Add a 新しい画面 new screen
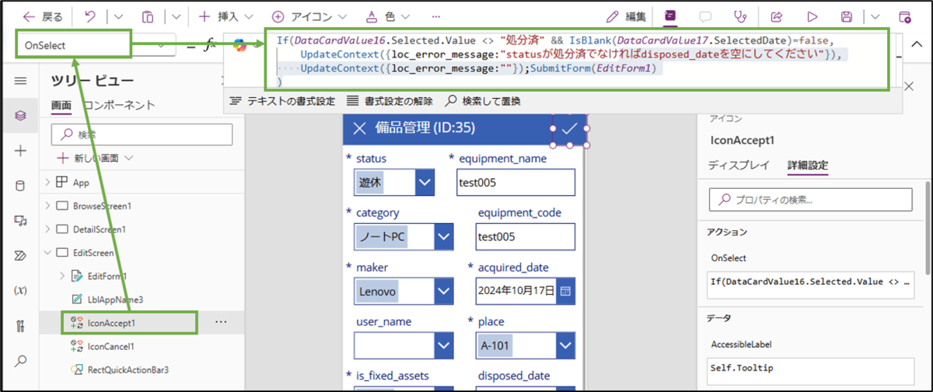This screenshot has width=933, height=392. click(x=96, y=158)
